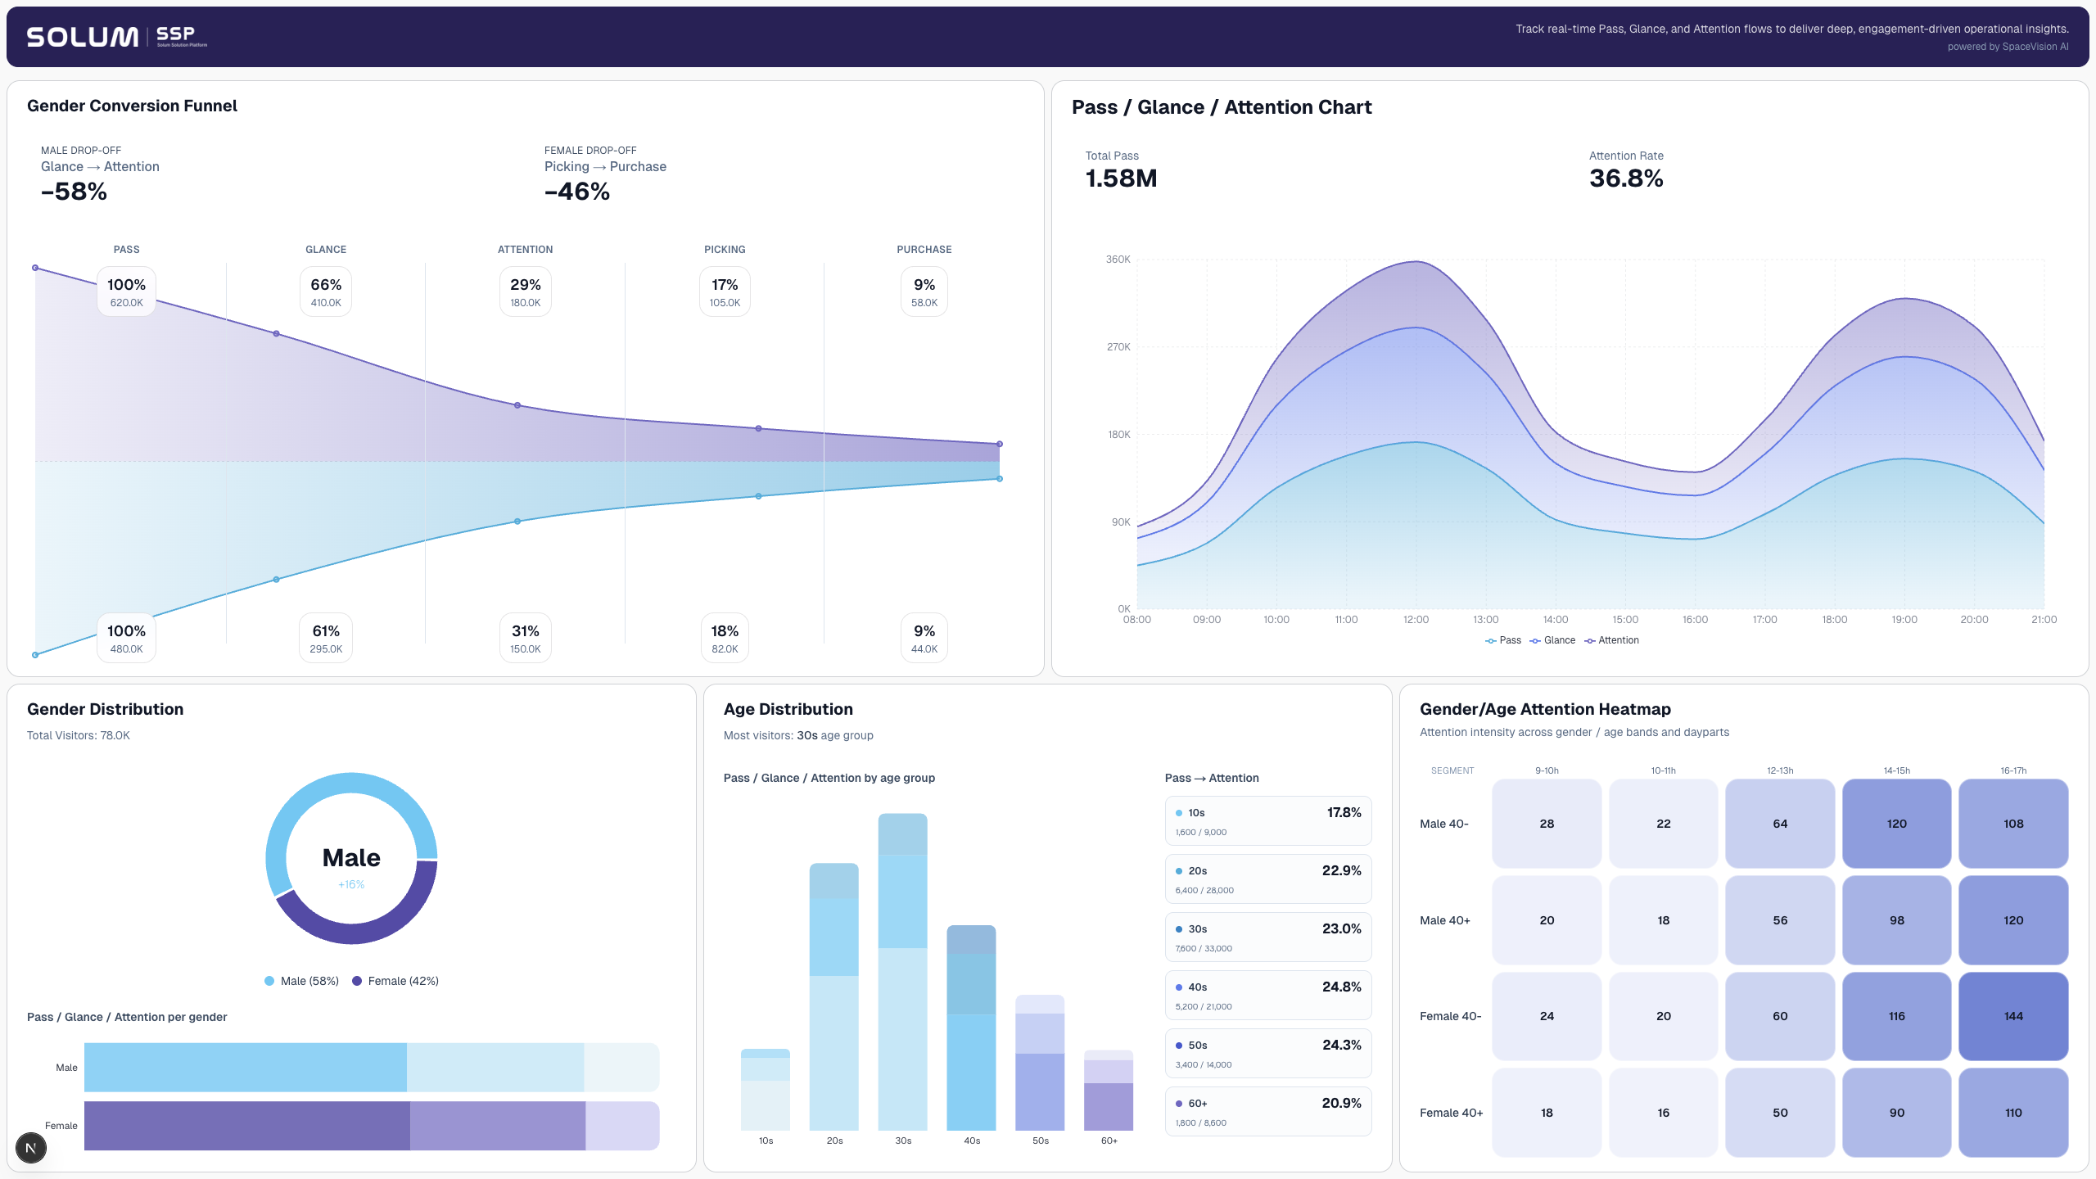This screenshot has height=1179, width=2096.
Task: Click the powered by SpaceVision AI text
Action: (2008, 47)
